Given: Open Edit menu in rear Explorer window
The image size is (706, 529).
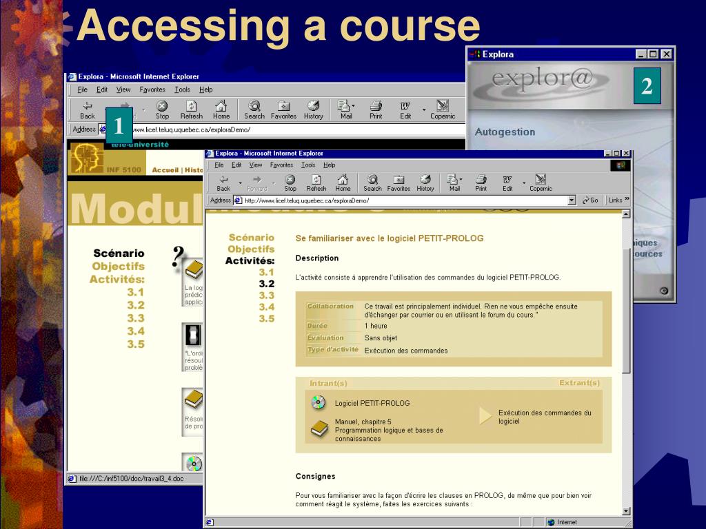Looking at the screenshot, I should click(102, 90).
